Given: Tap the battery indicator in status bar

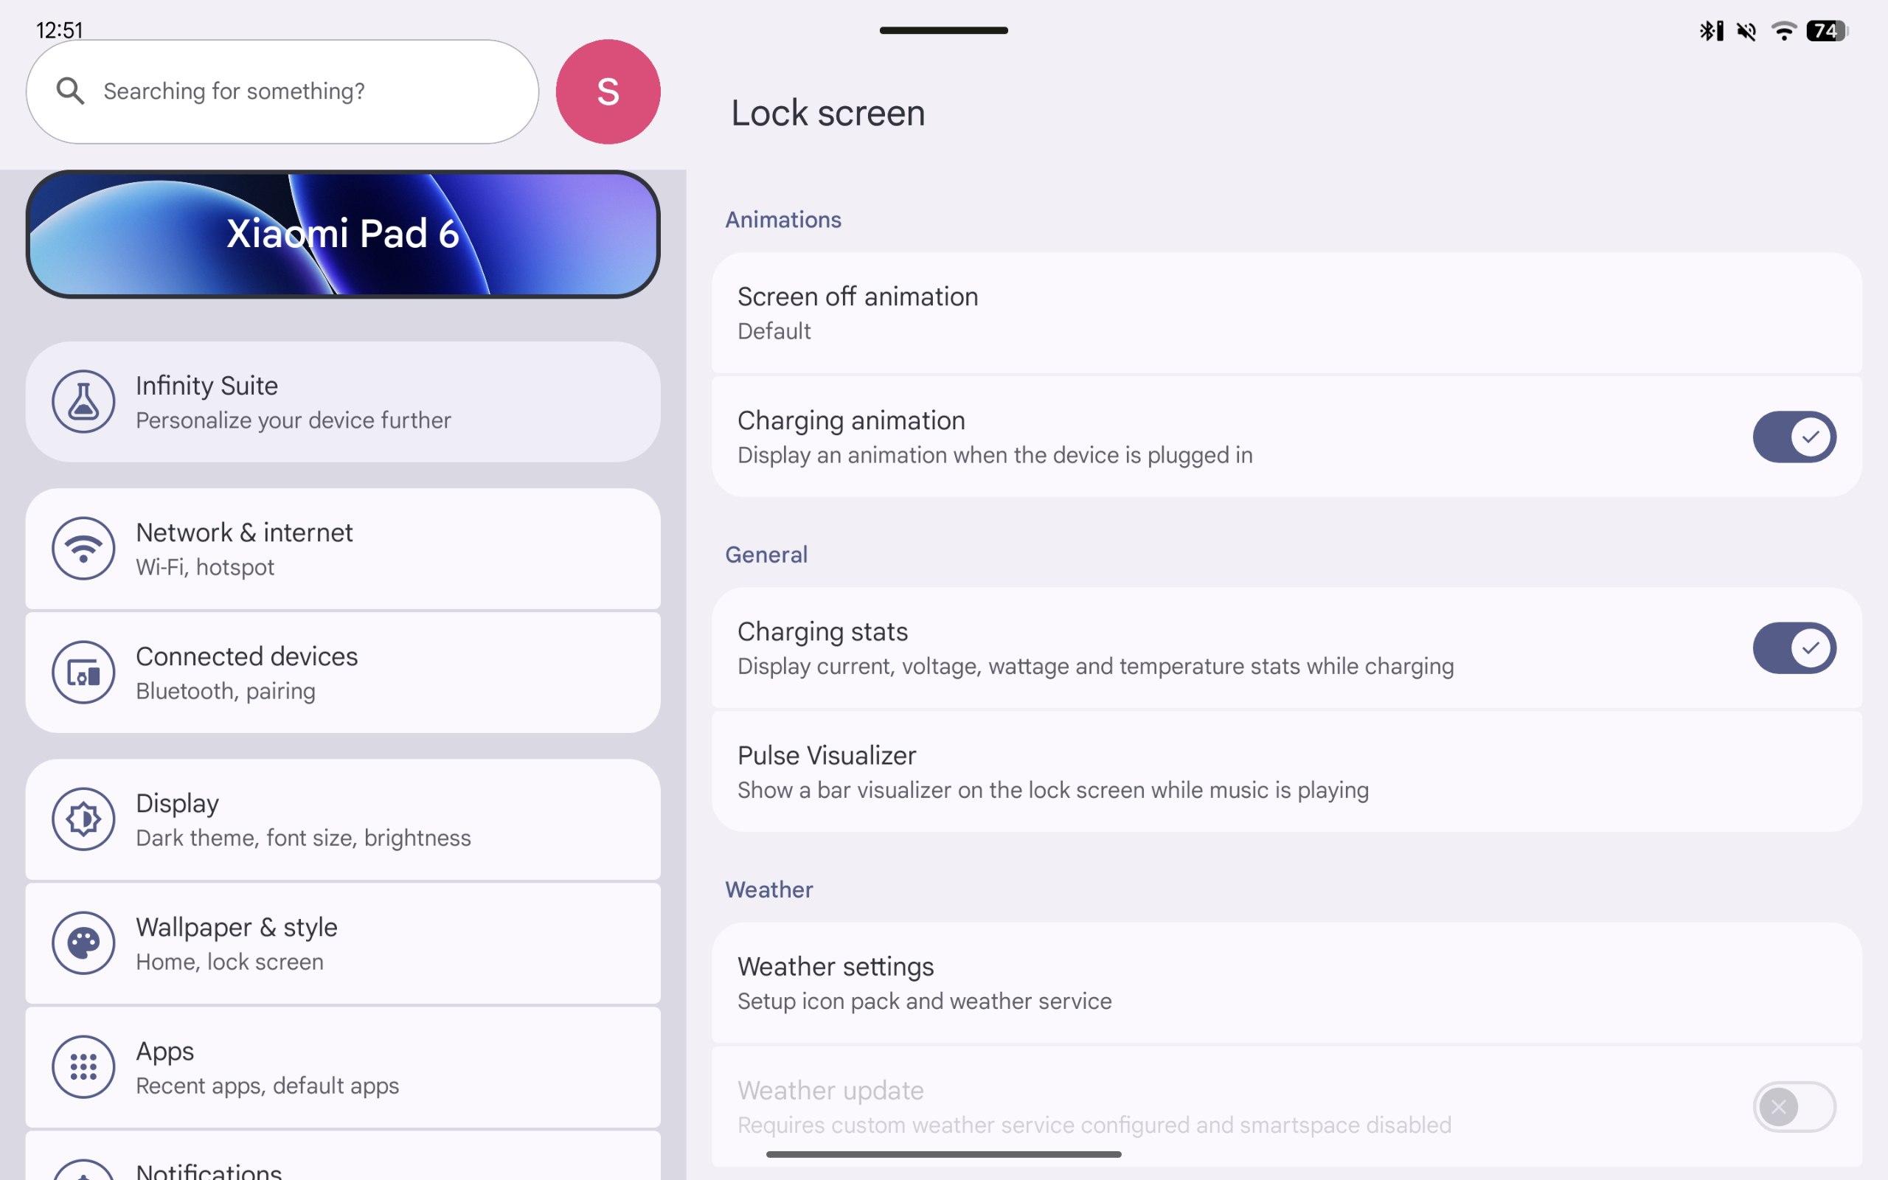Looking at the screenshot, I should click(x=1825, y=31).
